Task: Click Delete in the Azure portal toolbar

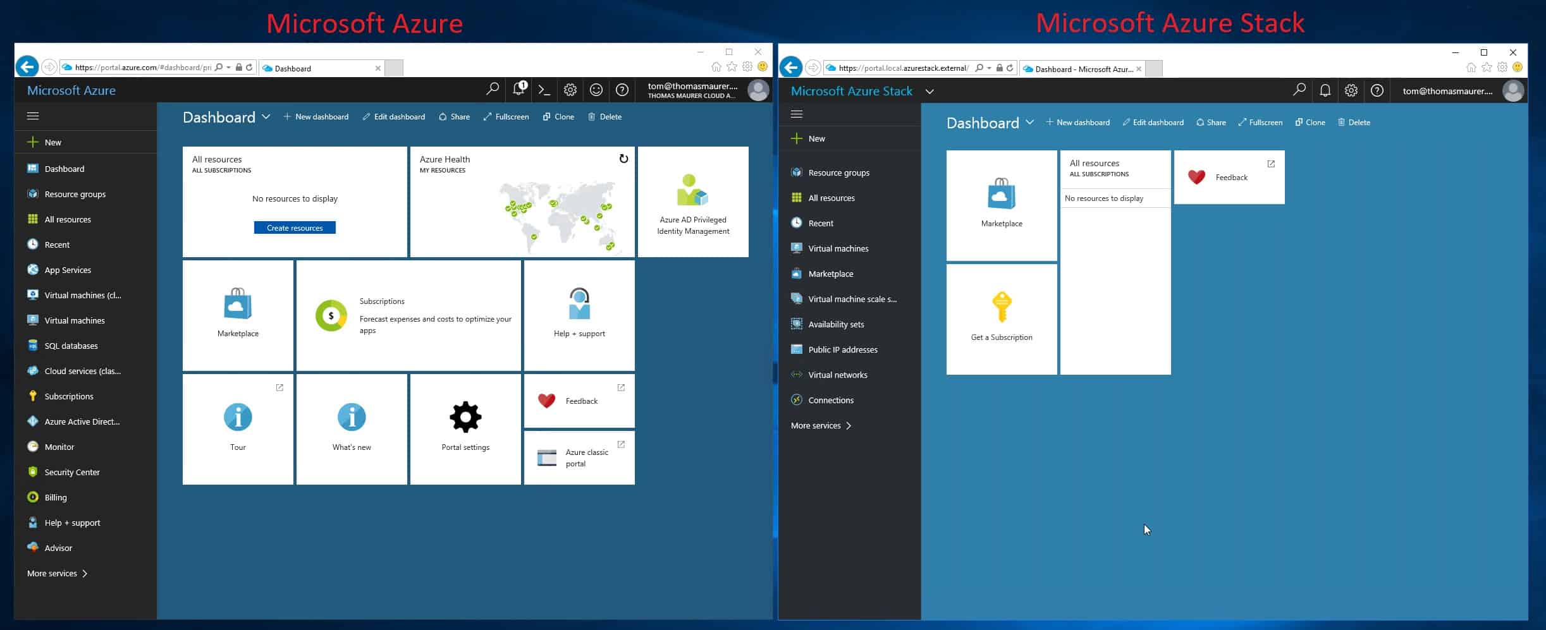Action: click(x=605, y=117)
